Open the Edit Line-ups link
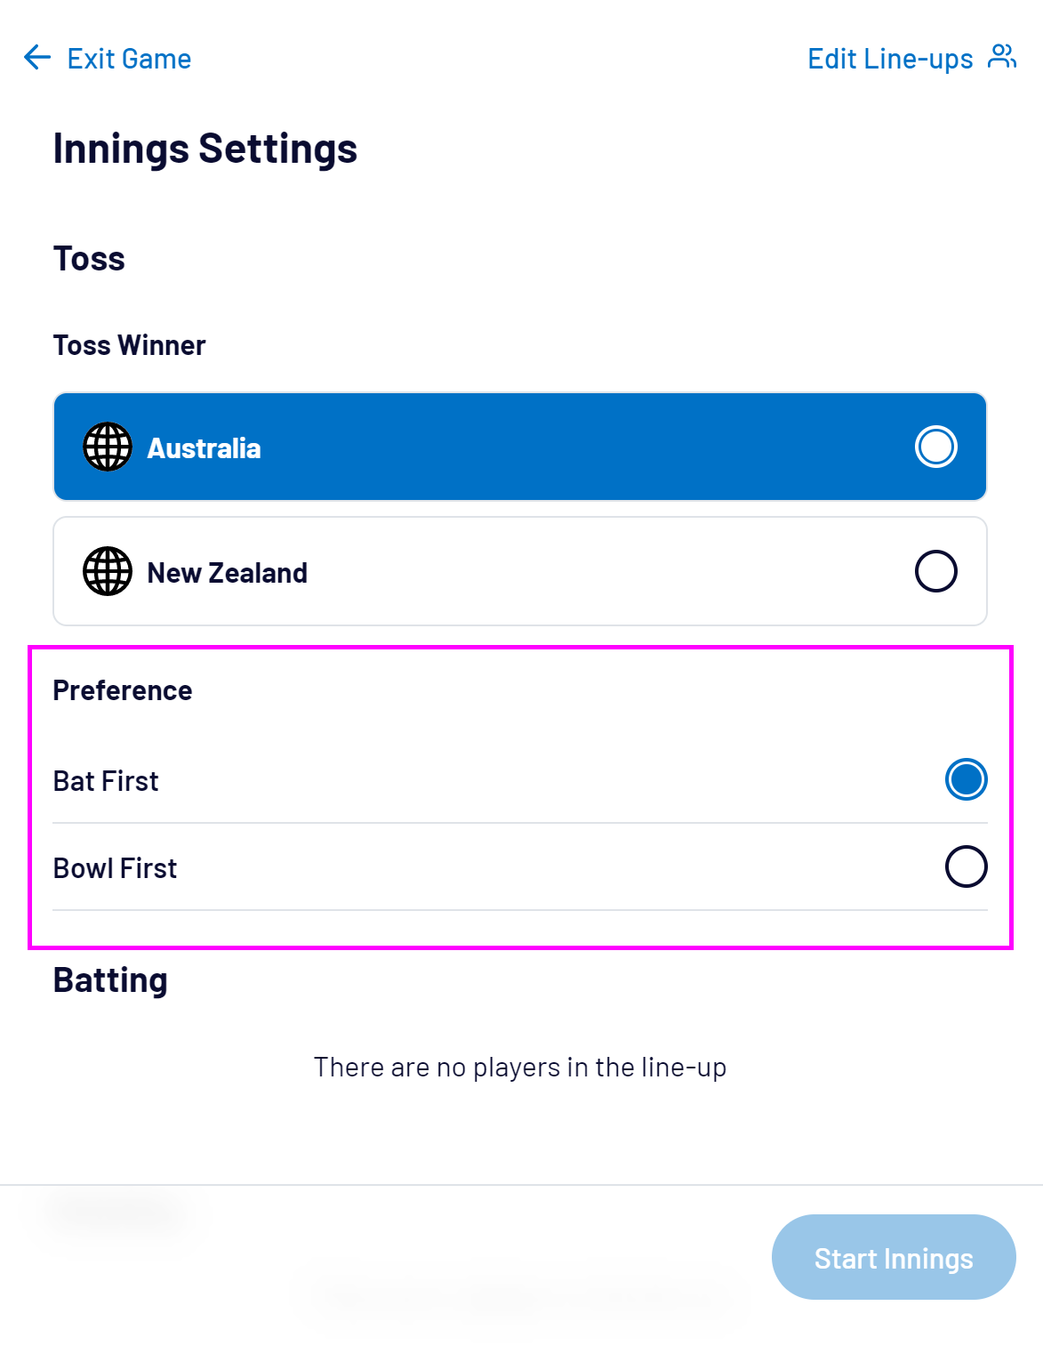The height and width of the screenshot is (1354, 1043). (x=890, y=59)
